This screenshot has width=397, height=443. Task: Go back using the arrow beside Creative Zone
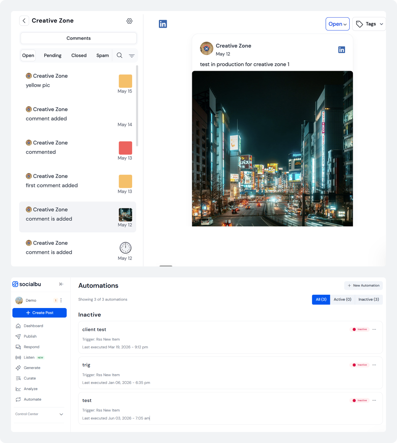[x=24, y=21]
